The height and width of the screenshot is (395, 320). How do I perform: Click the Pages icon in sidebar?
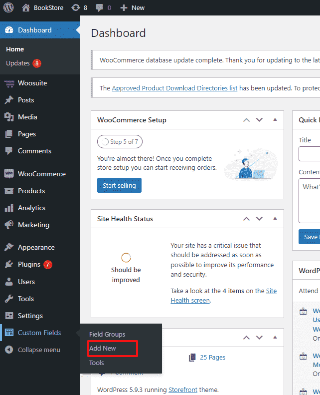click(9, 134)
